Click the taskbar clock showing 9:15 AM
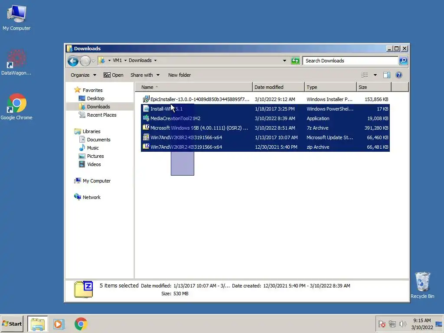The width and height of the screenshot is (444, 333). click(422, 324)
